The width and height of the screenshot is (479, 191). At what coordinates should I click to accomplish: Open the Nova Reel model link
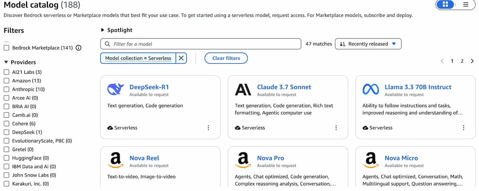pyautogui.click(x=144, y=158)
